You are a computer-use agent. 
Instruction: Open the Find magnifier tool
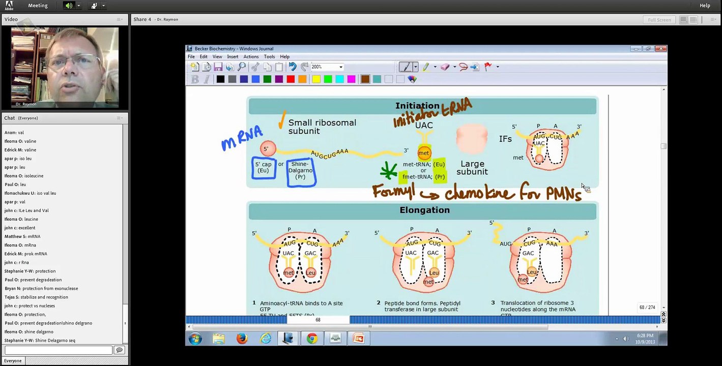pyautogui.click(x=241, y=67)
